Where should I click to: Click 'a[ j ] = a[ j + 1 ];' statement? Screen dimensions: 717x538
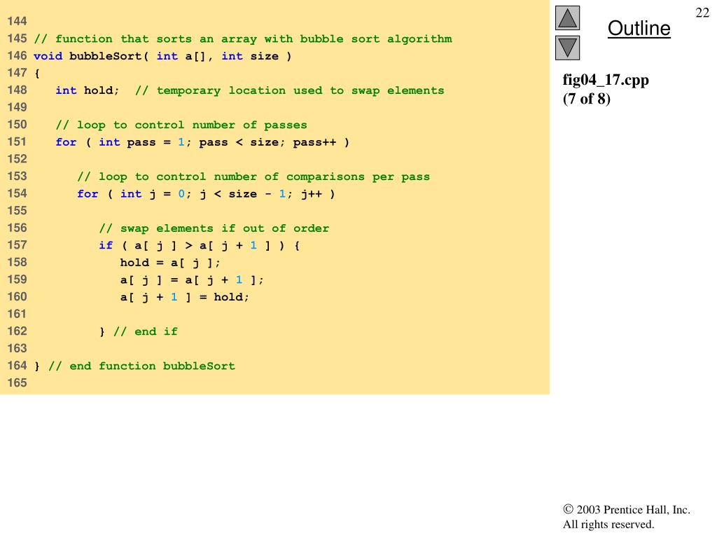192,280
